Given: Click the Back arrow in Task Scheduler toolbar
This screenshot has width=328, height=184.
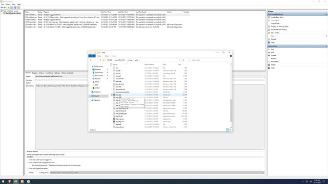Looking at the screenshot, I should pos(2,8).
